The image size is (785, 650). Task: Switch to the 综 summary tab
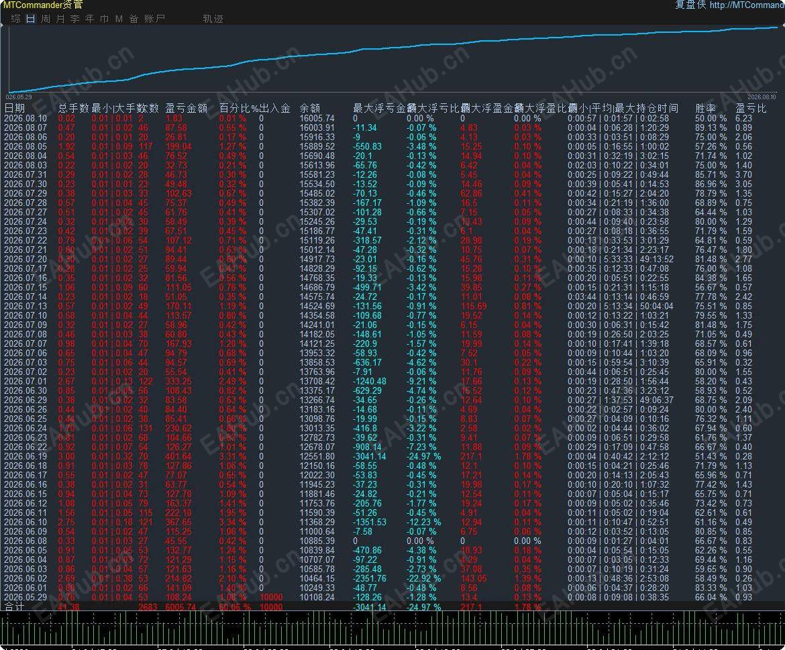pos(16,19)
